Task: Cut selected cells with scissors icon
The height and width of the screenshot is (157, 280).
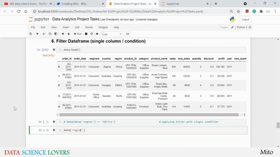Action: [x=44, y=34]
